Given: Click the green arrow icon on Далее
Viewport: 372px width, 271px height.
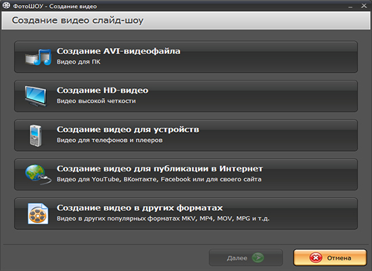Looking at the screenshot, I should click(x=258, y=257).
